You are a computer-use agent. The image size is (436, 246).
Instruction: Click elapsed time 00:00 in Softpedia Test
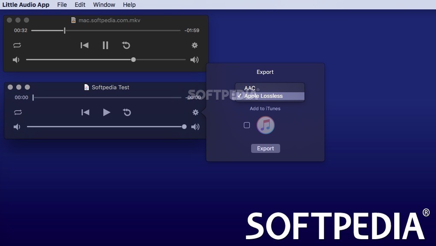21,97
